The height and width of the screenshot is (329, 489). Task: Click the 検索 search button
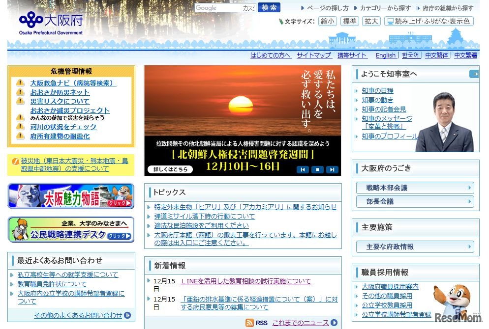[x=269, y=7]
